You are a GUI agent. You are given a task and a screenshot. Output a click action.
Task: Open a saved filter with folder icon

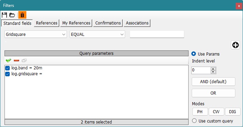[x=12, y=15]
